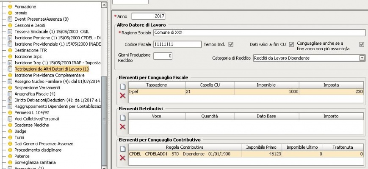This screenshot has height=169, width=368.
Task: Click the document icon beside Tessera Sindacale
Action: [x=10, y=31]
